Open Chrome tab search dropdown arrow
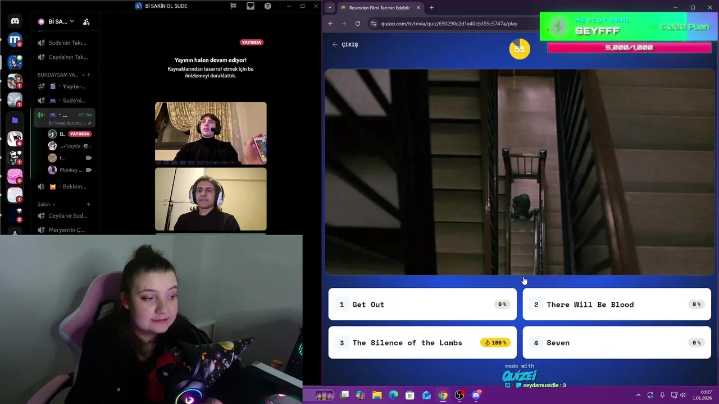Viewport: 719px width, 404px height. (x=330, y=8)
